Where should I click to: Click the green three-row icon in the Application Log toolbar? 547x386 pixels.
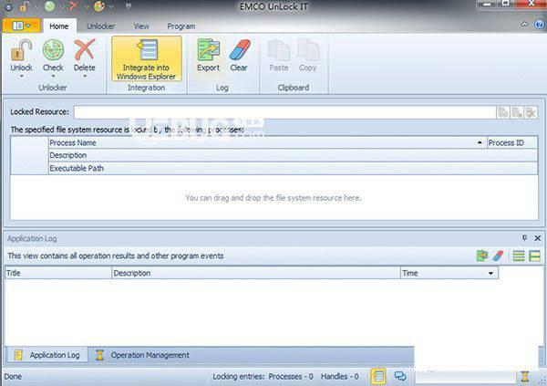click(x=519, y=256)
